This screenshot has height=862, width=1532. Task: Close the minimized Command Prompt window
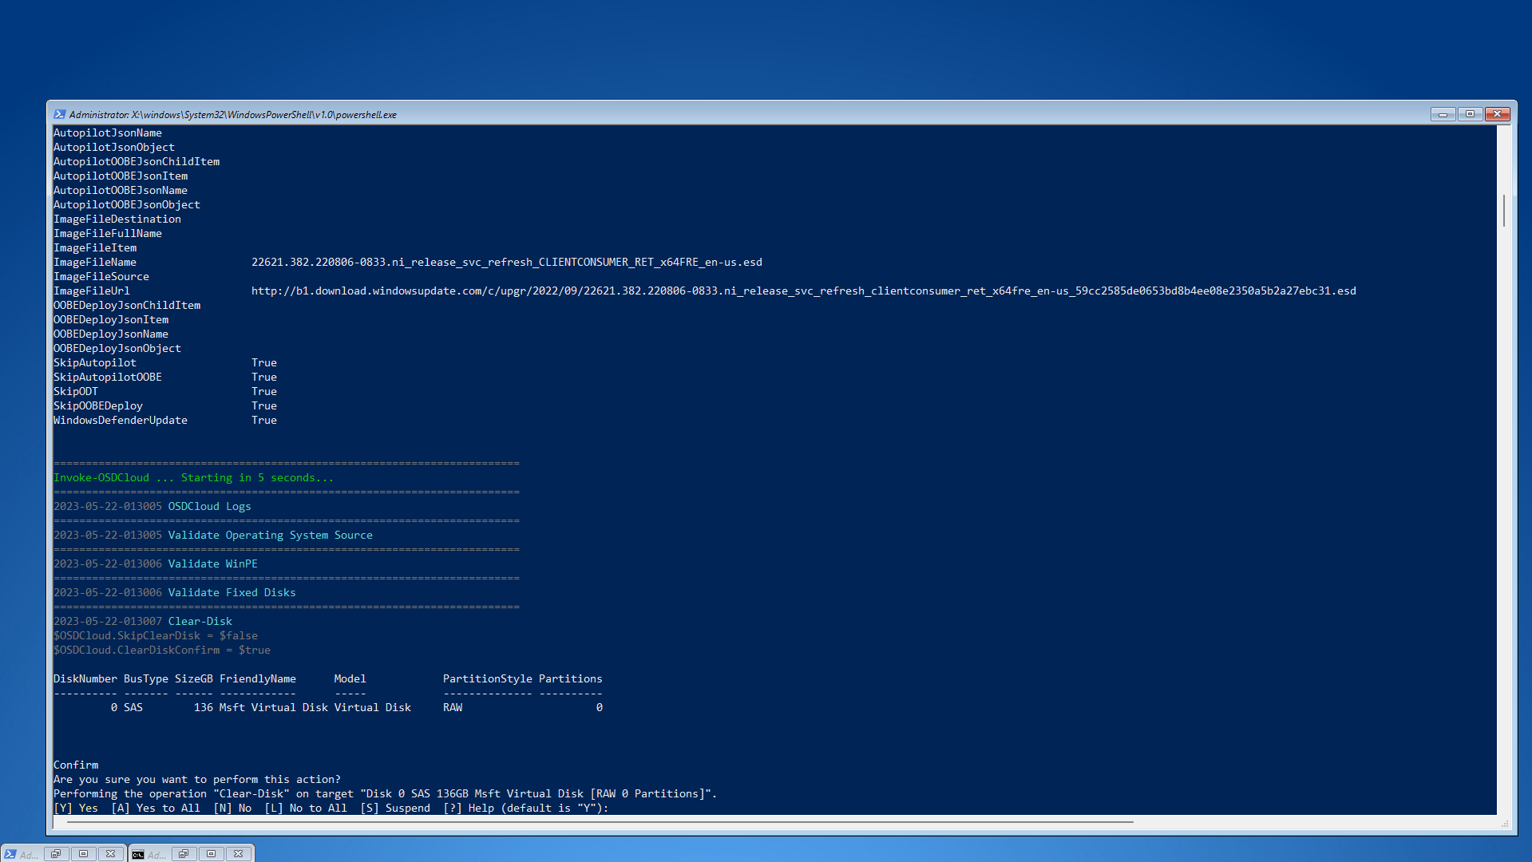coord(239,854)
